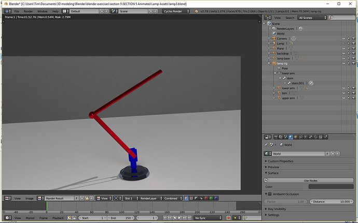Toggle viewport visibility eye for Camera
This screenshot has height=223, width=358.
coord(343,38)
